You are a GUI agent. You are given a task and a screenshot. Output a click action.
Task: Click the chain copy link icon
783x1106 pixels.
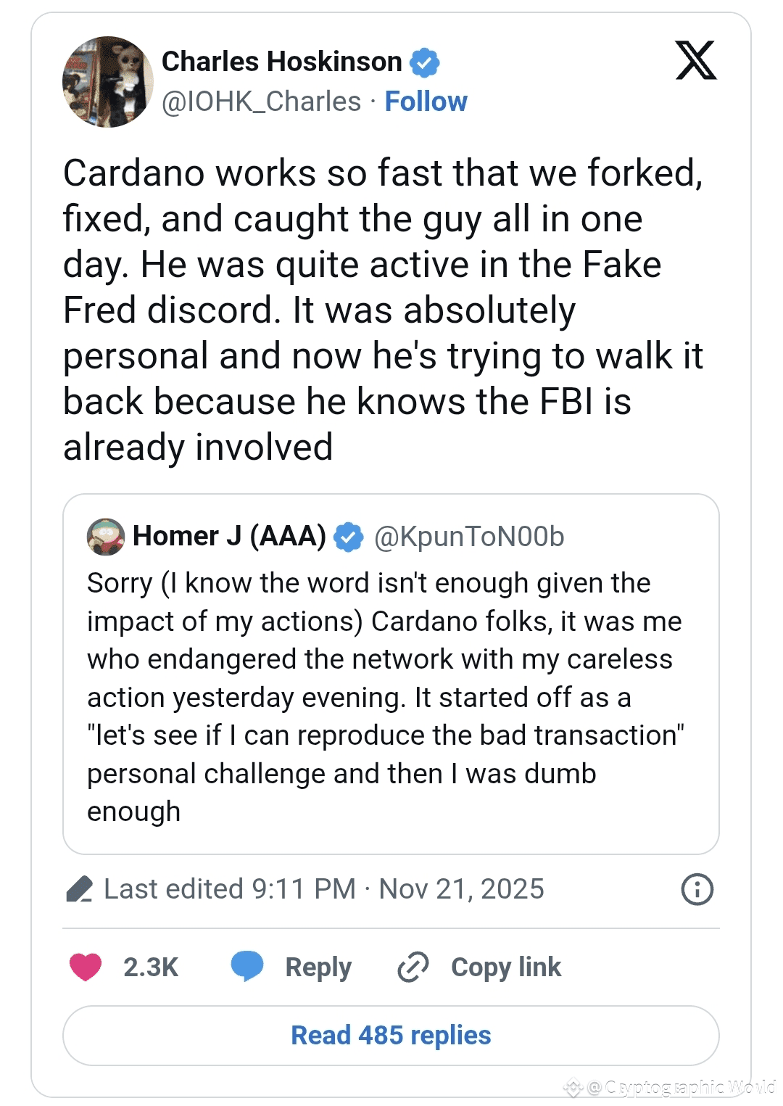(413, 967)
